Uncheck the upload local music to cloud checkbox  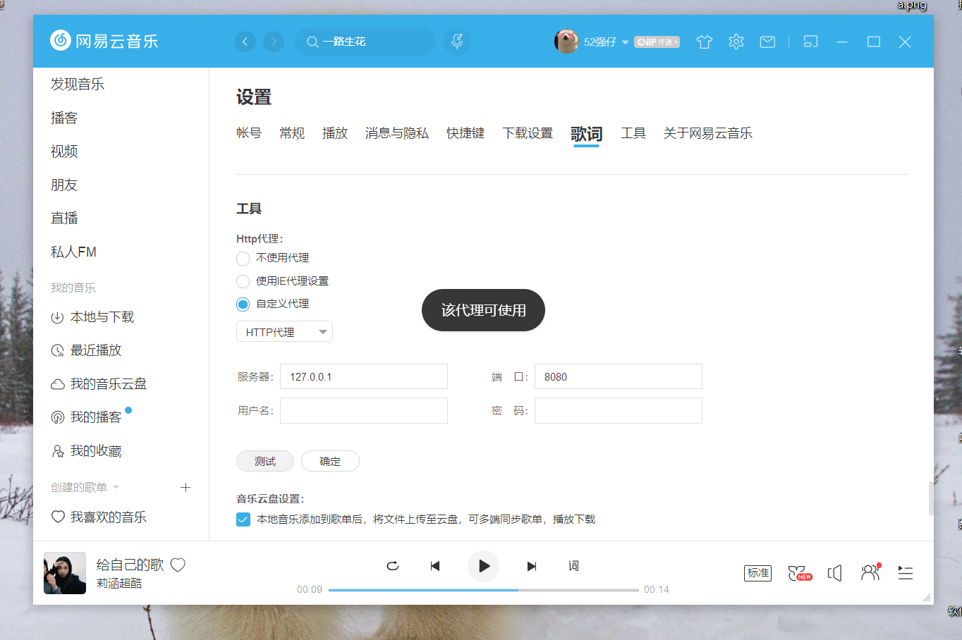[243, 519]
